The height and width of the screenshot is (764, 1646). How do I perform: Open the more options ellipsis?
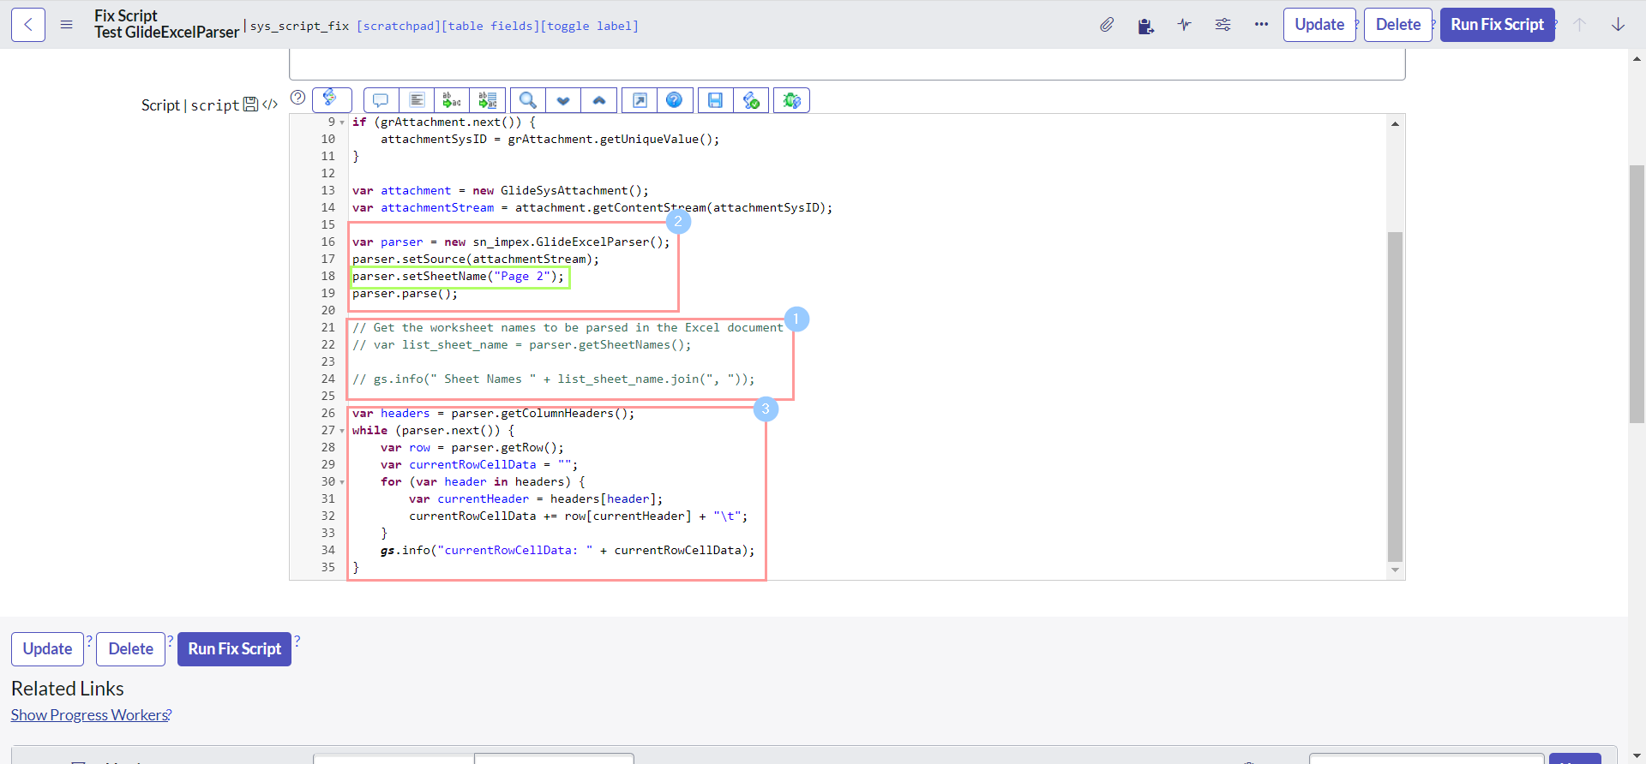pyautogui.click(x=1261, y=25)
